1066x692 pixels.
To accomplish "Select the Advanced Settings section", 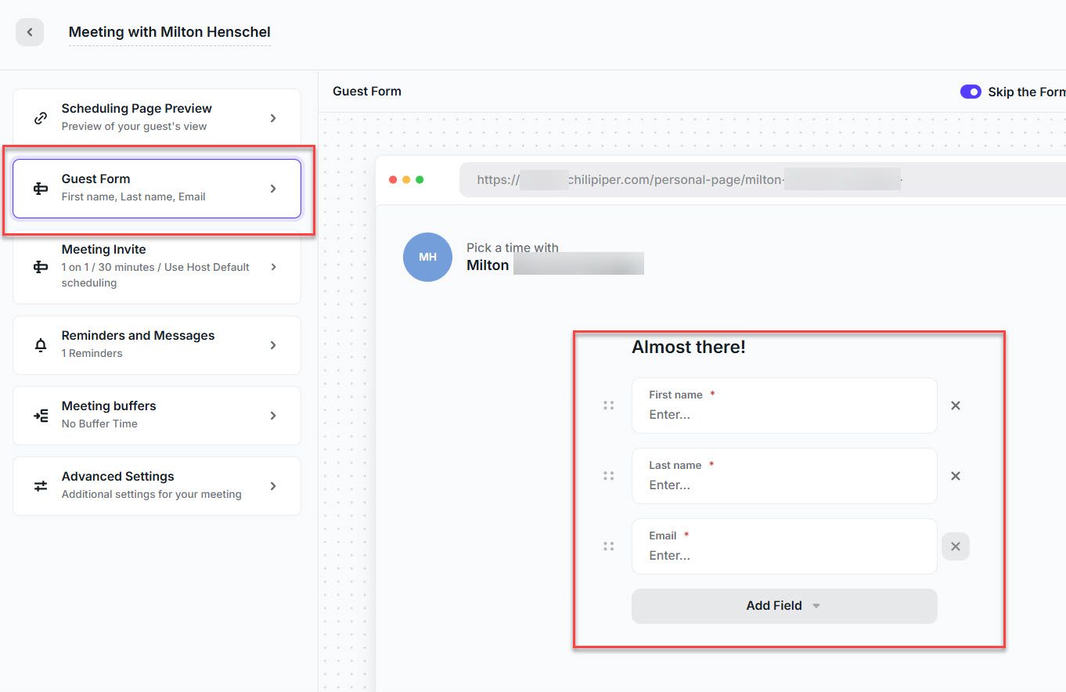I will click(157, 485).
